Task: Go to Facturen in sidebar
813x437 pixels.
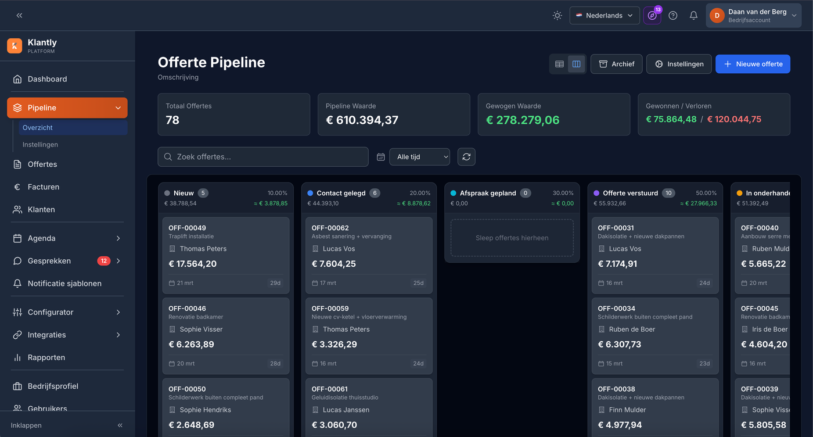Action: pos(44,187)
